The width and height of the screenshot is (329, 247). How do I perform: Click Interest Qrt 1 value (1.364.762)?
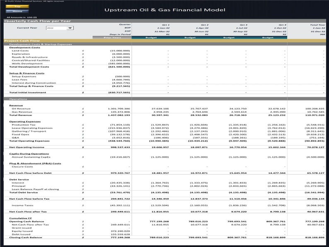(160, 183)
